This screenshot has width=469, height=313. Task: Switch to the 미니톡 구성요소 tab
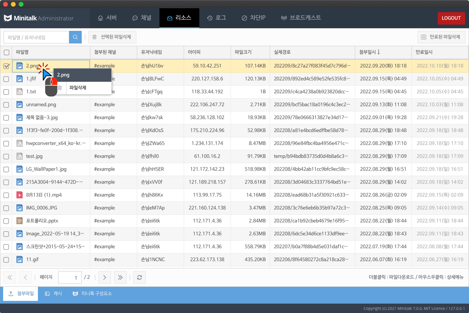coord(92,293)
